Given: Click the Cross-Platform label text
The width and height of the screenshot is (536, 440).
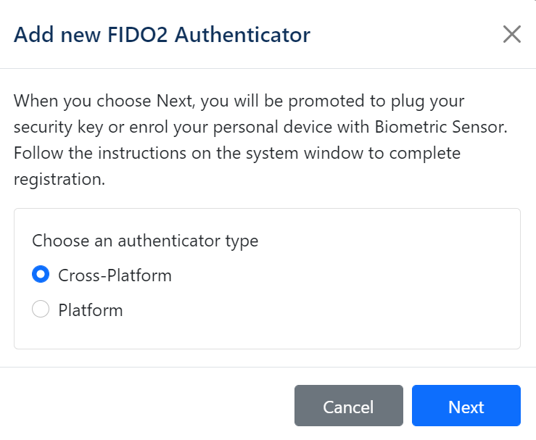Looking at the screenshot, I should click(115, 275).
